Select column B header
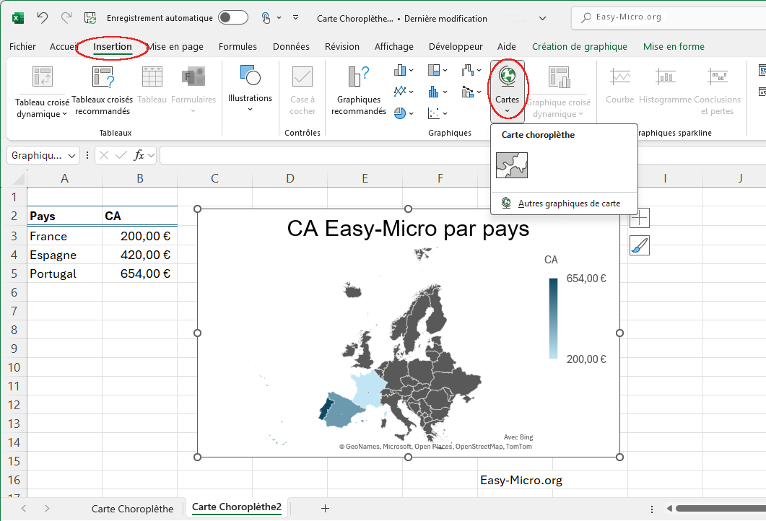The image size is (766, 521). (x=140, y=178)
